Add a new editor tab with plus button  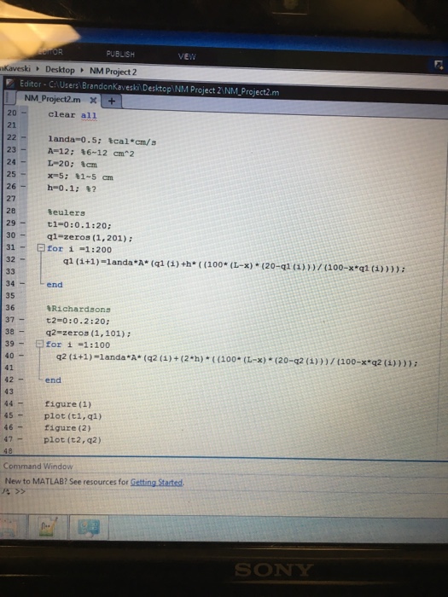click(112, 101)
